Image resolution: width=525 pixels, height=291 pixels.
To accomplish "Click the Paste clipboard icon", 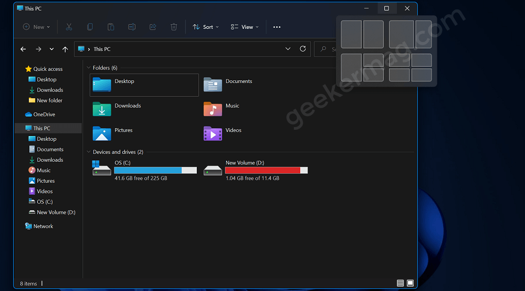I will click(111, 27).
